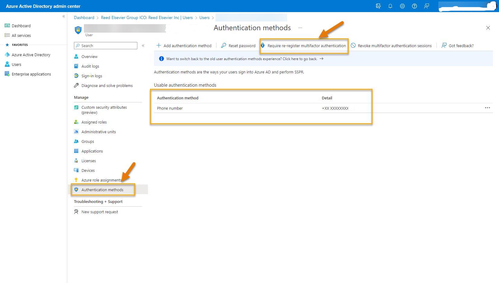Image resolution: width=499 pixels, height=283 pixels.
Task: Navigate to Dashboard via the breadcrumb
Action: click(84, 18)
